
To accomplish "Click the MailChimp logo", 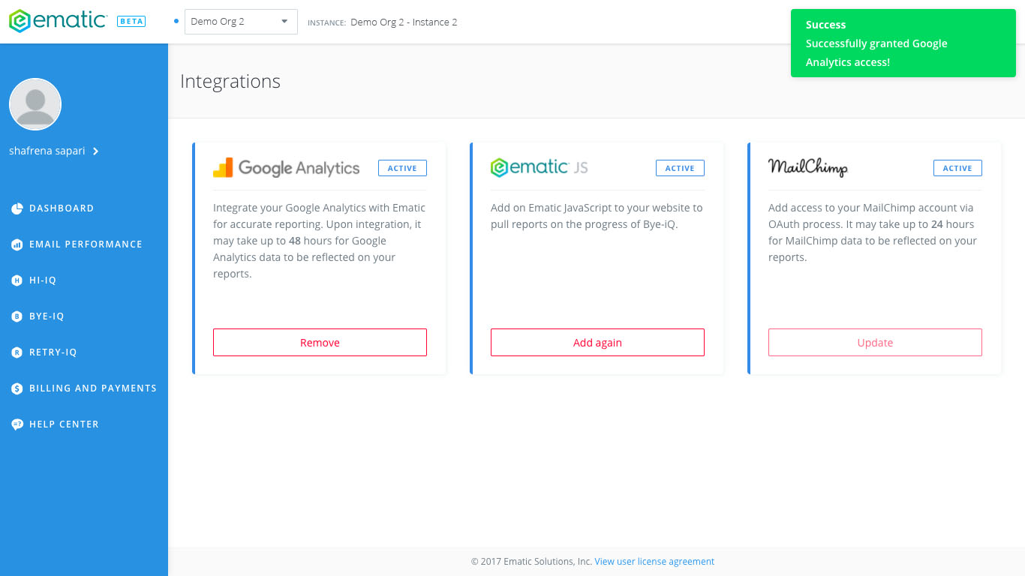I will tap(808, 167).
